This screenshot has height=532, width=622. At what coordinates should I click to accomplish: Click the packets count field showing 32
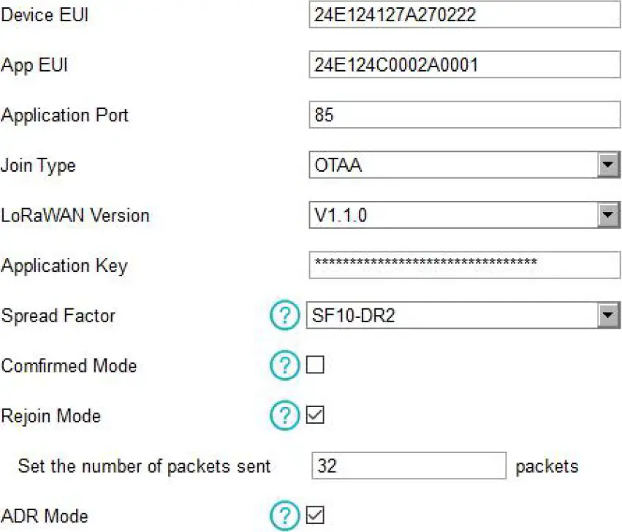coord(409,465)
